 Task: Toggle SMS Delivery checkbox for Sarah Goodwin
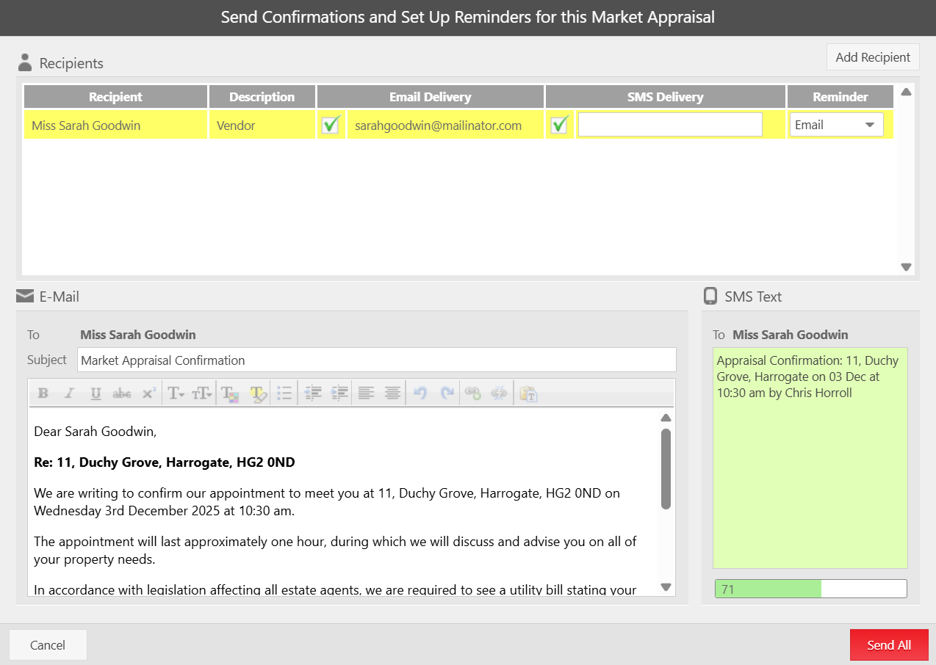560,125
